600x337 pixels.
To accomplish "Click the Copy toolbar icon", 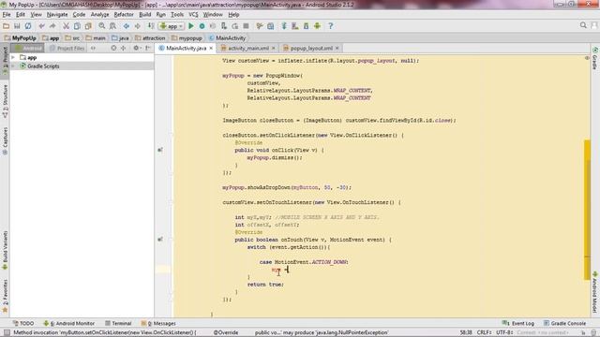I will click(77, 26).
